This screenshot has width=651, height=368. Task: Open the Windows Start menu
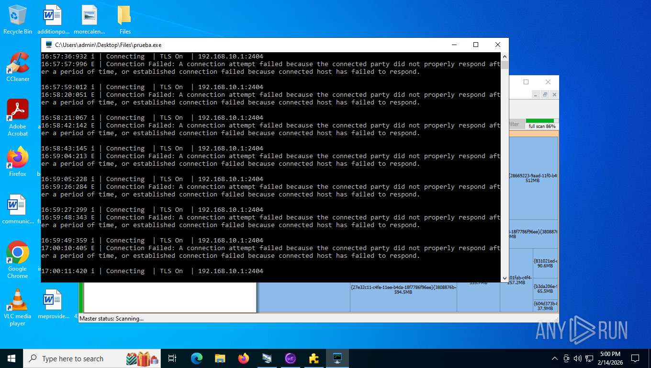click(11, 358)
